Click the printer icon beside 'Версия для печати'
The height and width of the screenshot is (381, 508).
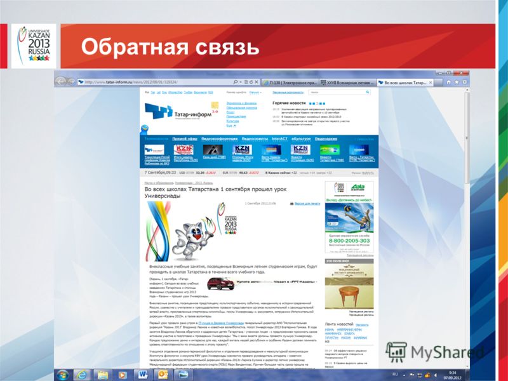[x=291, y=204]
